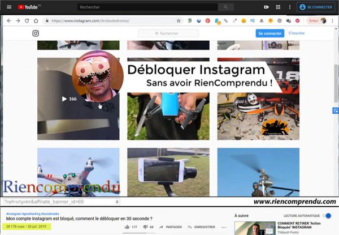Open the #instagram hashtag link
Screen dimensions: 339x235
point(14,213)
